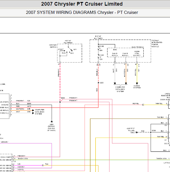Viewport: 170px width, 172px height.
Task: Select the 'RUN' position label in ignition switch
Action: [x=64, y=53]
